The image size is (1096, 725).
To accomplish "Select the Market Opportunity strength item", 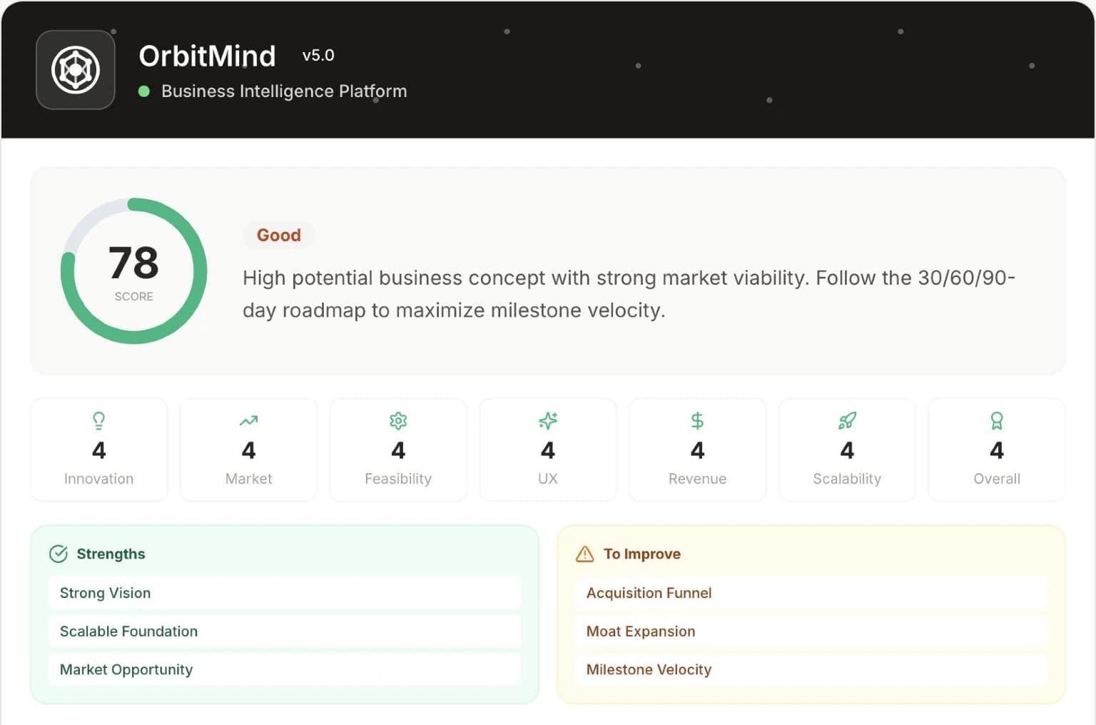I will tap(285, 669).
